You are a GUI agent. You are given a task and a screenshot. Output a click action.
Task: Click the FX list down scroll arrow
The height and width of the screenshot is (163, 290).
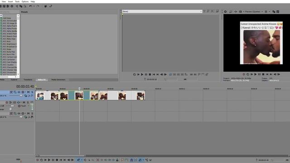click(18, 74)
